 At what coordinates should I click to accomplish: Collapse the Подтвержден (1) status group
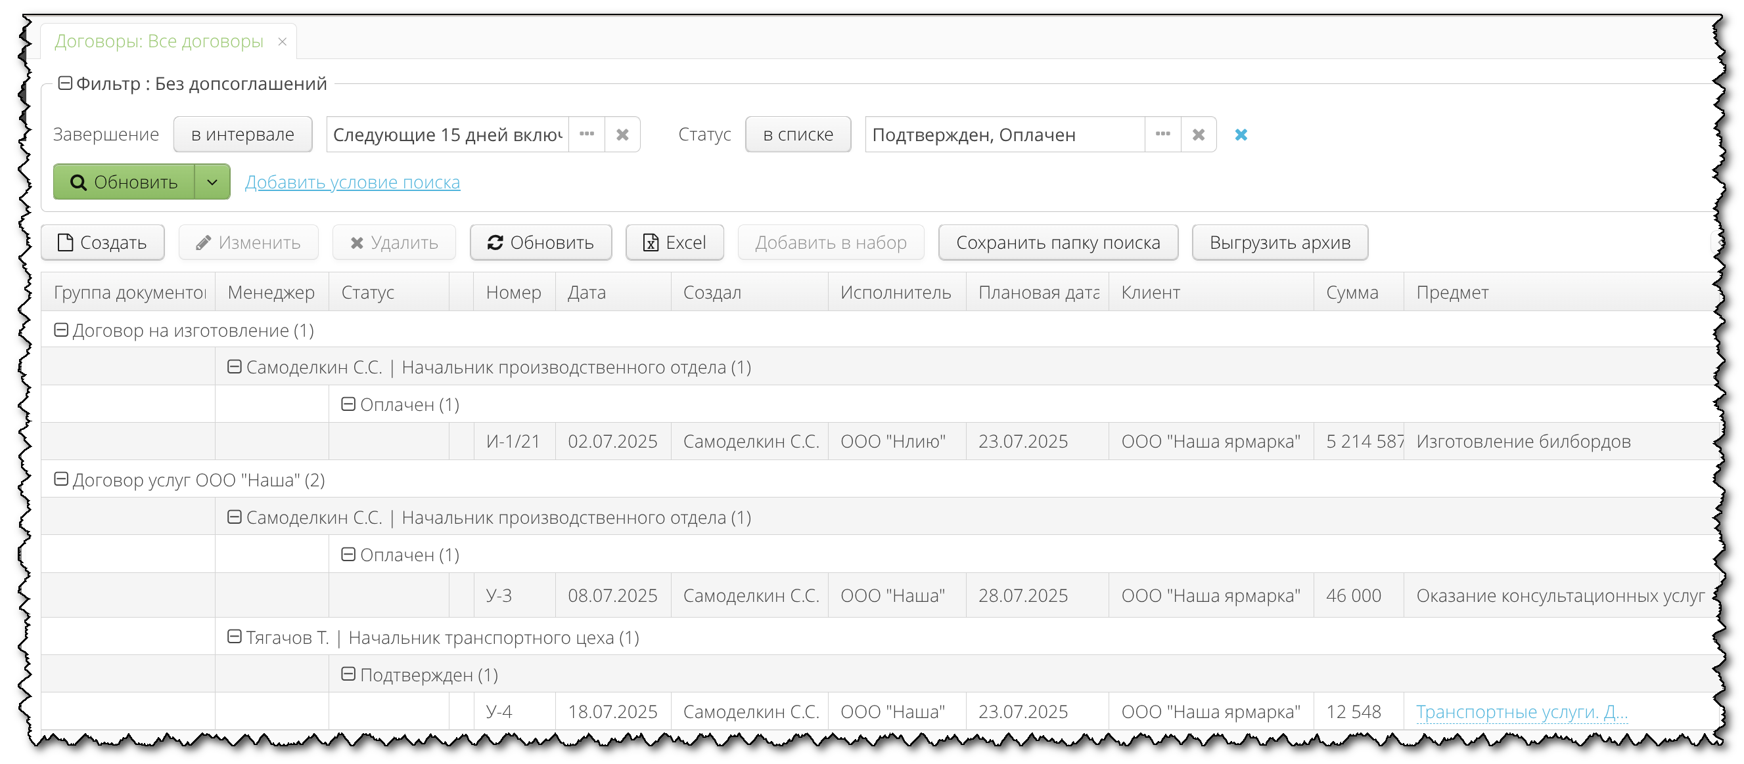tap(349, 673)
